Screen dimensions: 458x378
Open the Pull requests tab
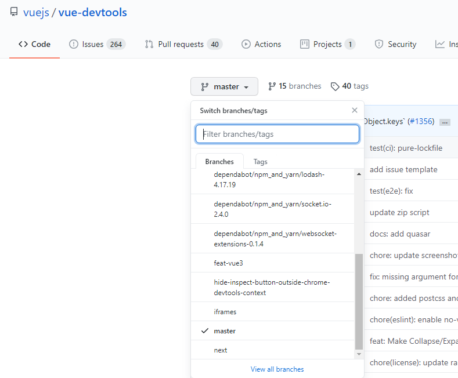click(184, 44)
